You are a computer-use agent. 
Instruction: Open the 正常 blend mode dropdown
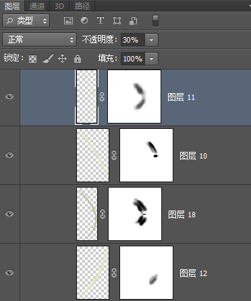pos(40,40)
